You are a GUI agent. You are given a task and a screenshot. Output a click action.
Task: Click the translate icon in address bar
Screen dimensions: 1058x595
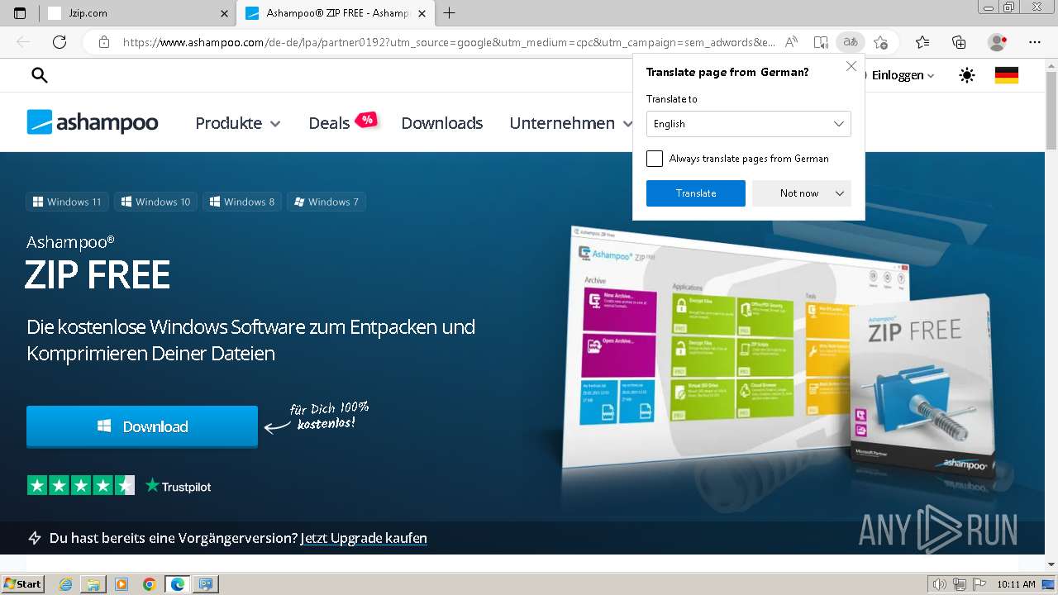(x=850, y=42)
